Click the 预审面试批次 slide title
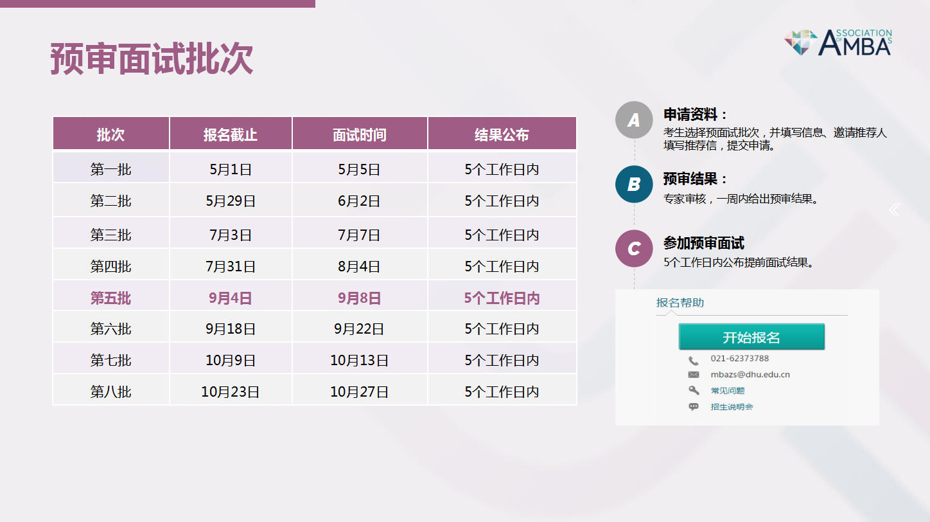The width and height of the screenshot is (930, 522). 152,60
